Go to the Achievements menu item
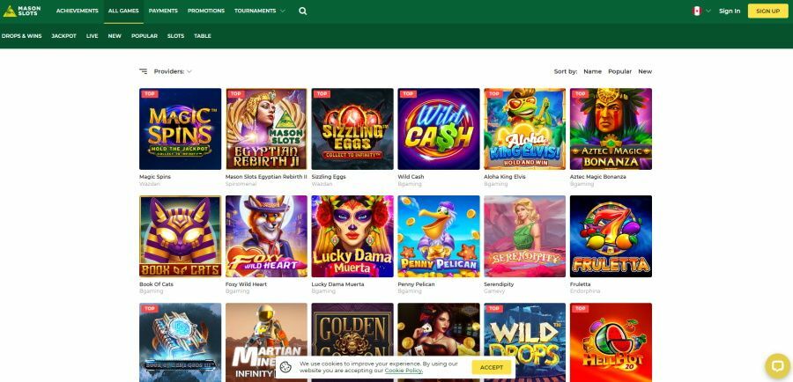Viewport: 793px width, 382px height. [78, 11]
